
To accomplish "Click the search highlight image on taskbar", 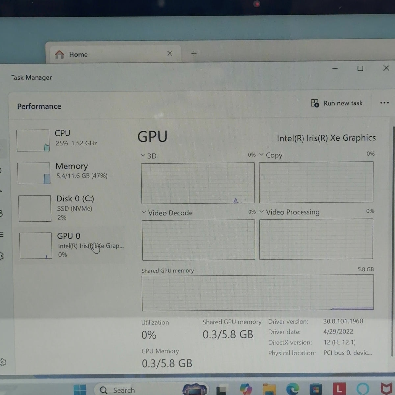I will pyautogui.click(x=195, y=389).
